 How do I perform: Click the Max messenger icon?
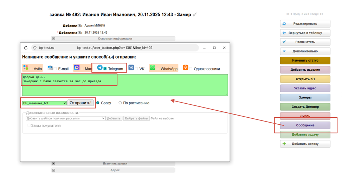coord(77,68)
